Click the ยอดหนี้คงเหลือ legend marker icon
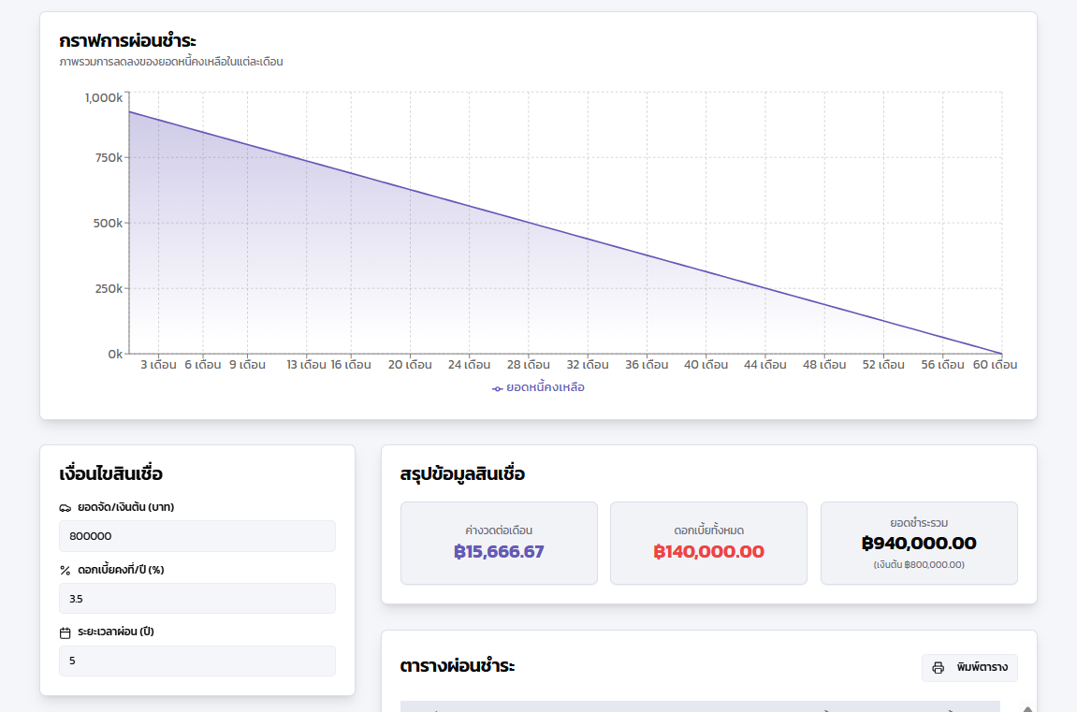The image size is (1077, 712). 498,388
